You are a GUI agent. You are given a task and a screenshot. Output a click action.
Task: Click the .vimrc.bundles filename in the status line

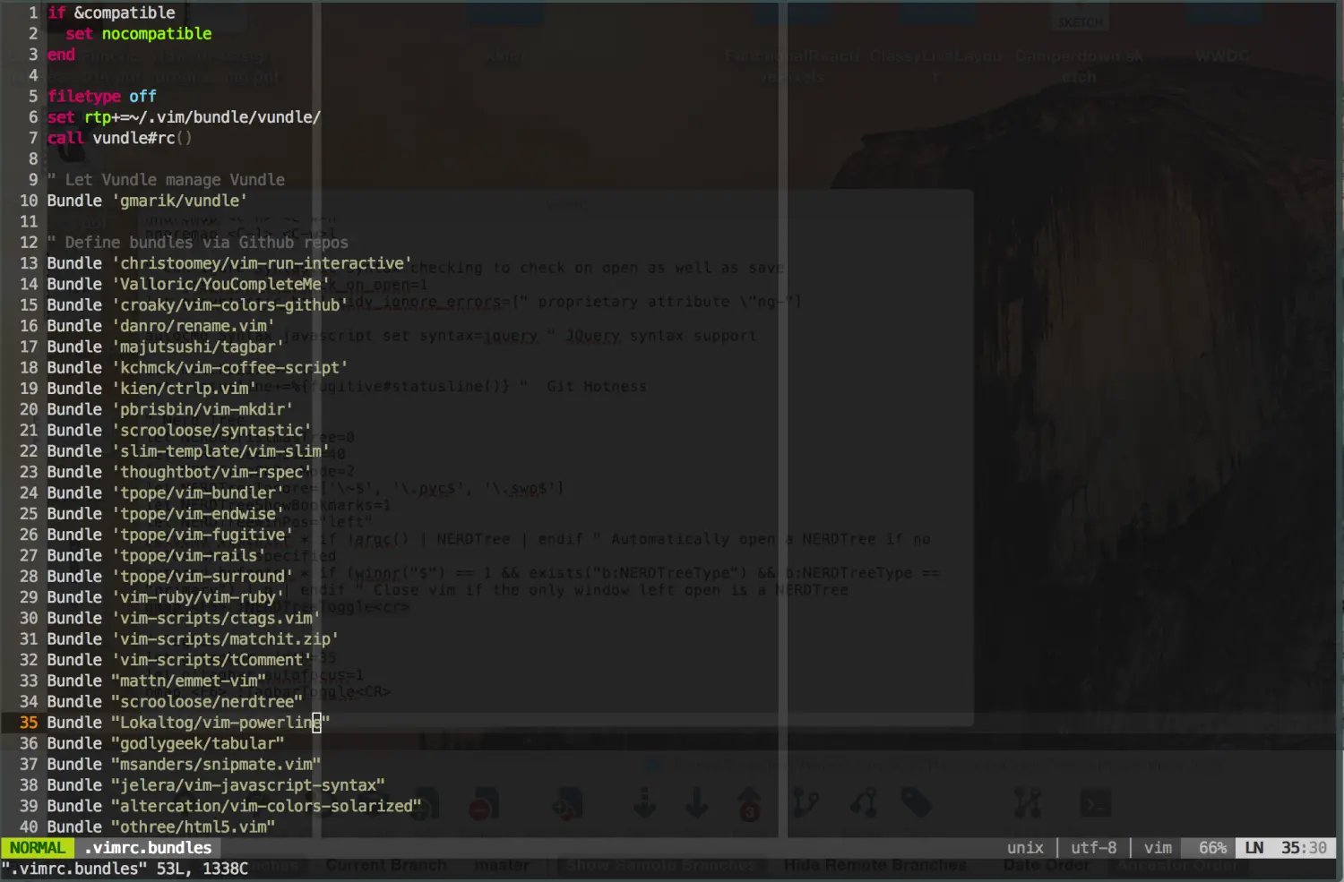148,848
